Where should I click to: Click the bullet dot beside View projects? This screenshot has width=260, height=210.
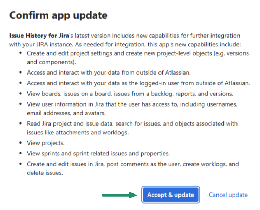(x=21, y=143)
